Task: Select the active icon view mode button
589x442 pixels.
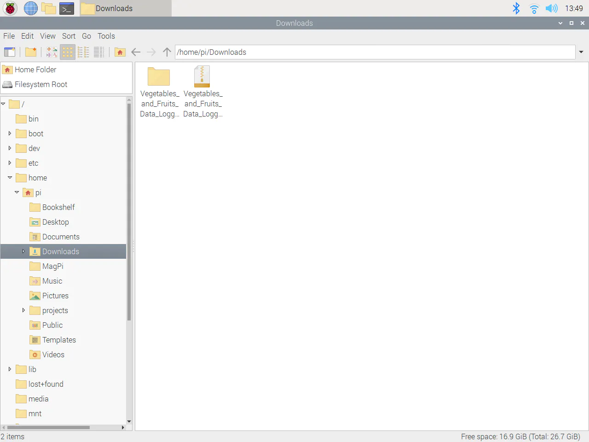Action: click(x=68, y=52)
